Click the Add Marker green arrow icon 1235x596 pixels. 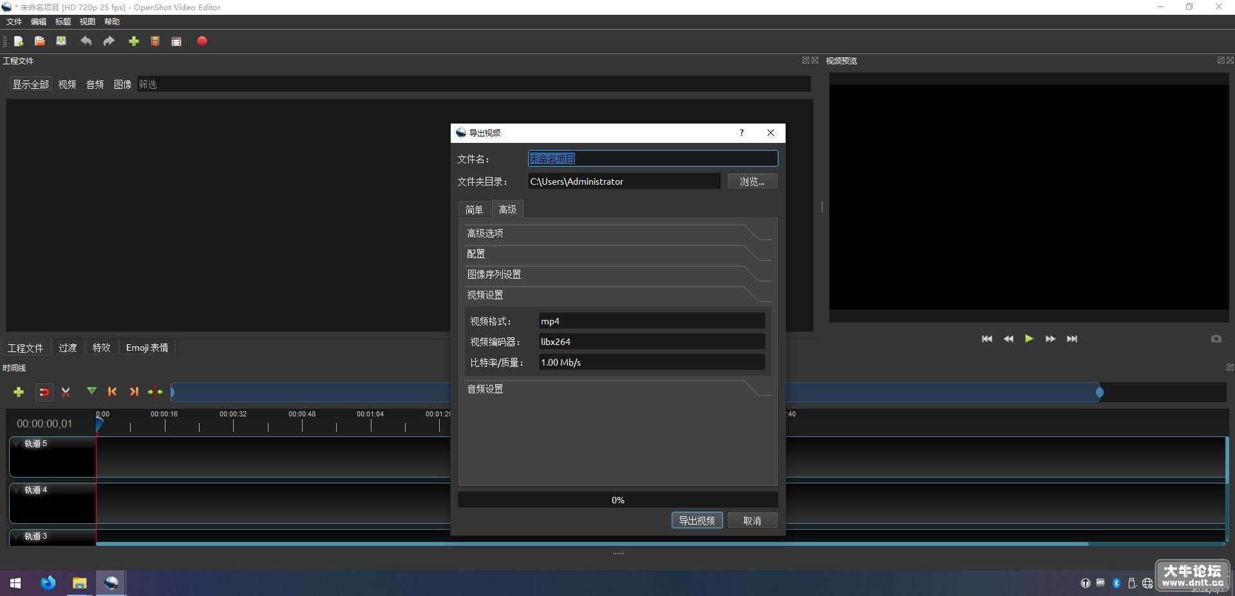(91, 391)
